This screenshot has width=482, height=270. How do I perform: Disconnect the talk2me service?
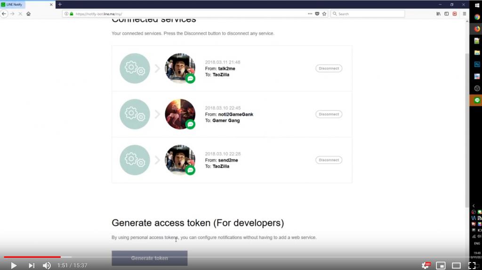329,69
